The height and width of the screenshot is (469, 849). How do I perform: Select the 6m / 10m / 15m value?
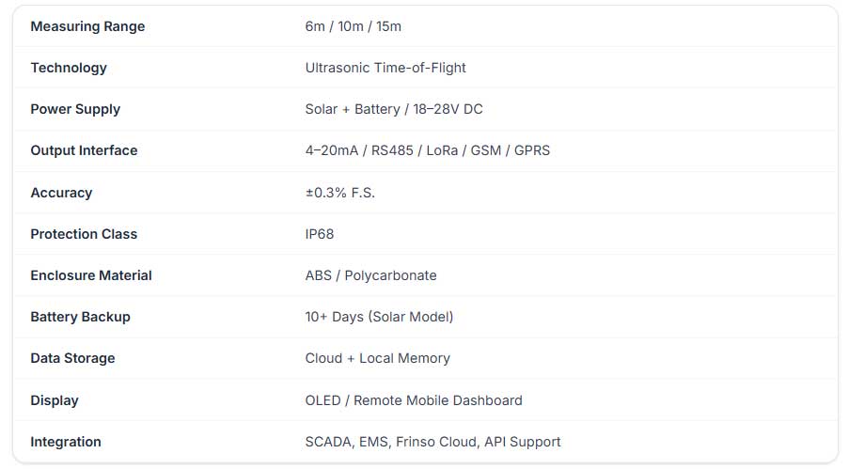(x=353, y=26)
